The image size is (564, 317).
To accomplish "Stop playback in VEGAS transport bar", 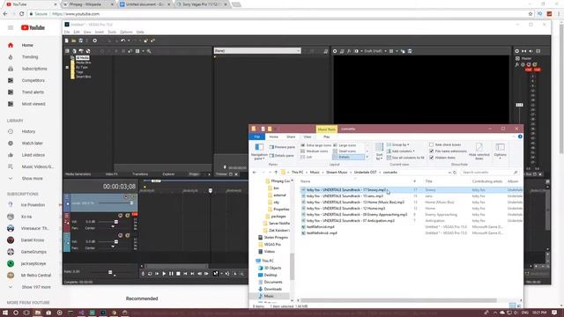I will click(178, 274).
